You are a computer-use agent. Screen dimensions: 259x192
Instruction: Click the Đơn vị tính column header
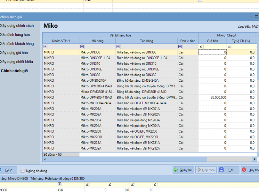(x=188, y=41)
